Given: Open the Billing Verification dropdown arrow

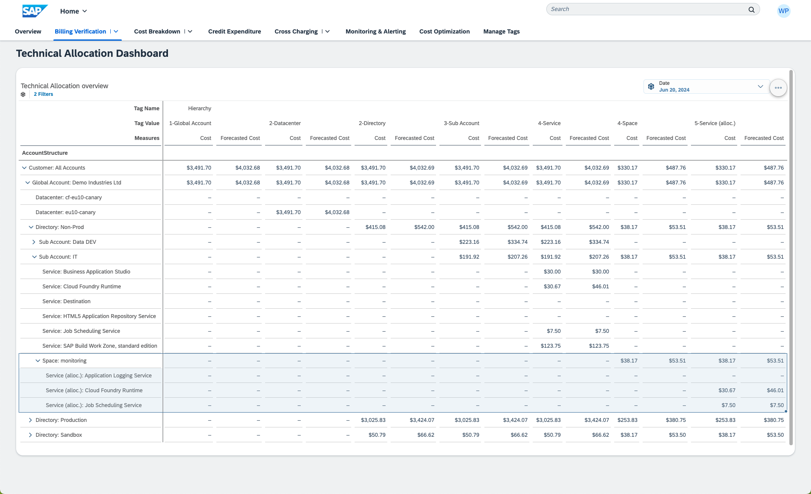Looking at the screenshot, I should pos(116,31).
